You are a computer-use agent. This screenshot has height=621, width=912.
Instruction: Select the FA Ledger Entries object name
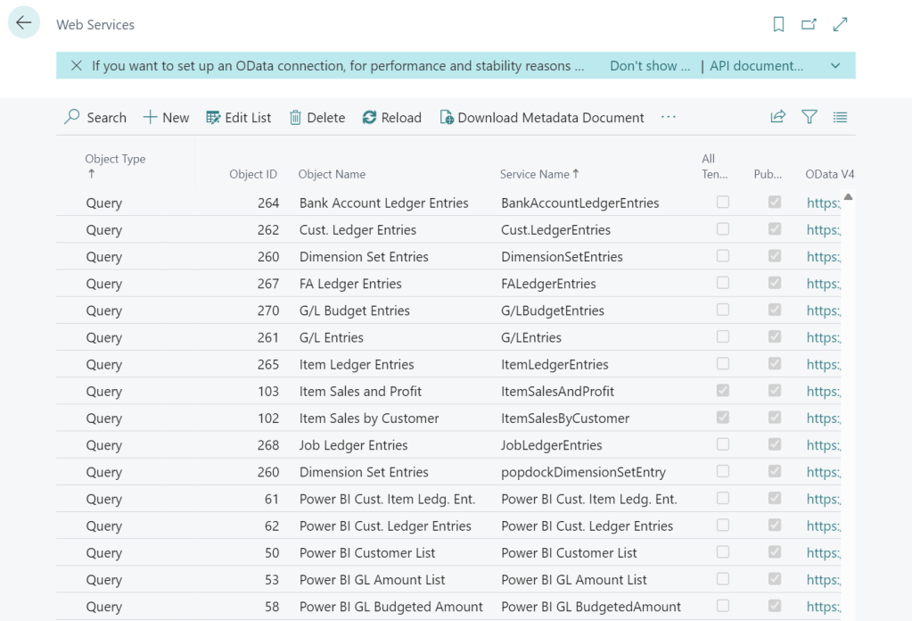point(350,284)
